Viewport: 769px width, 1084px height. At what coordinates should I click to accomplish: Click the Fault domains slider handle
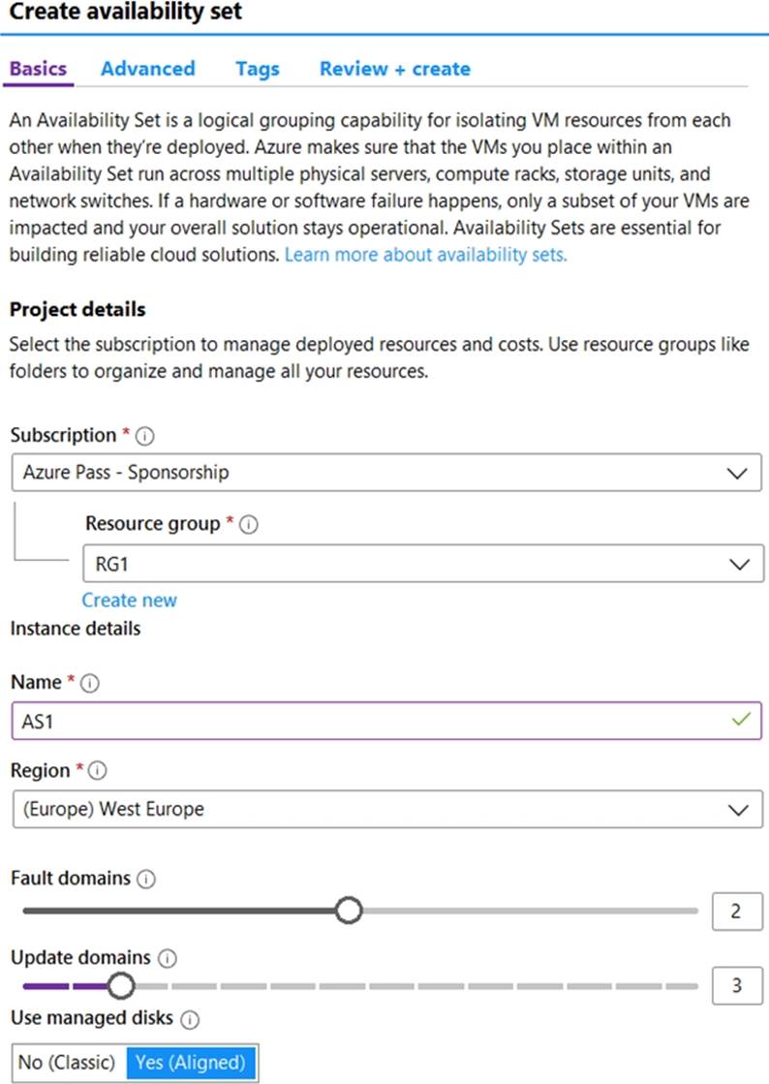pyautogui.click(x=349, y=911)
